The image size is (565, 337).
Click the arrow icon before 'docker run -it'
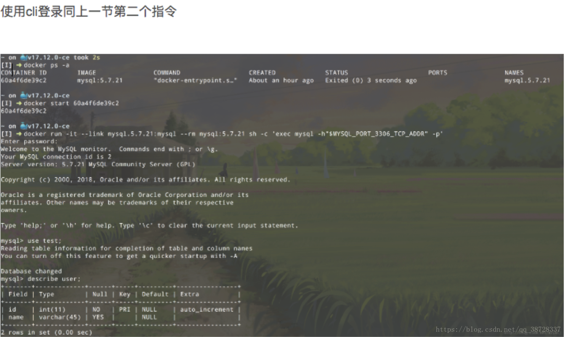19,134
